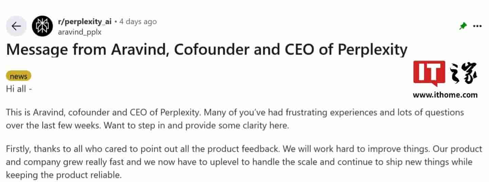The image size is (489, 182).
Task: Filter by the yellow "news" flair
Action: tap(19, 76)
